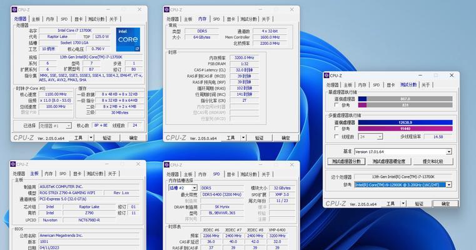
Task: Switch to 处理器 tab in memory timings window
Action: pyautogui.click(x=173, y=19)
